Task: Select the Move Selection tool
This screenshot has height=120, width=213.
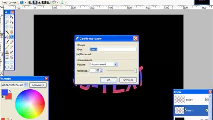Action: pos(12,22)
